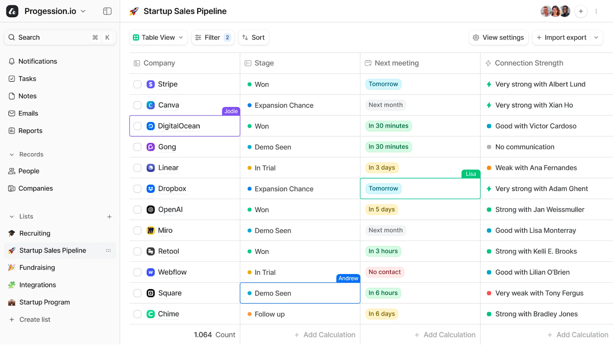
Task: Toggle the sidebar collapse icon
Action: [x=107, y=11]
